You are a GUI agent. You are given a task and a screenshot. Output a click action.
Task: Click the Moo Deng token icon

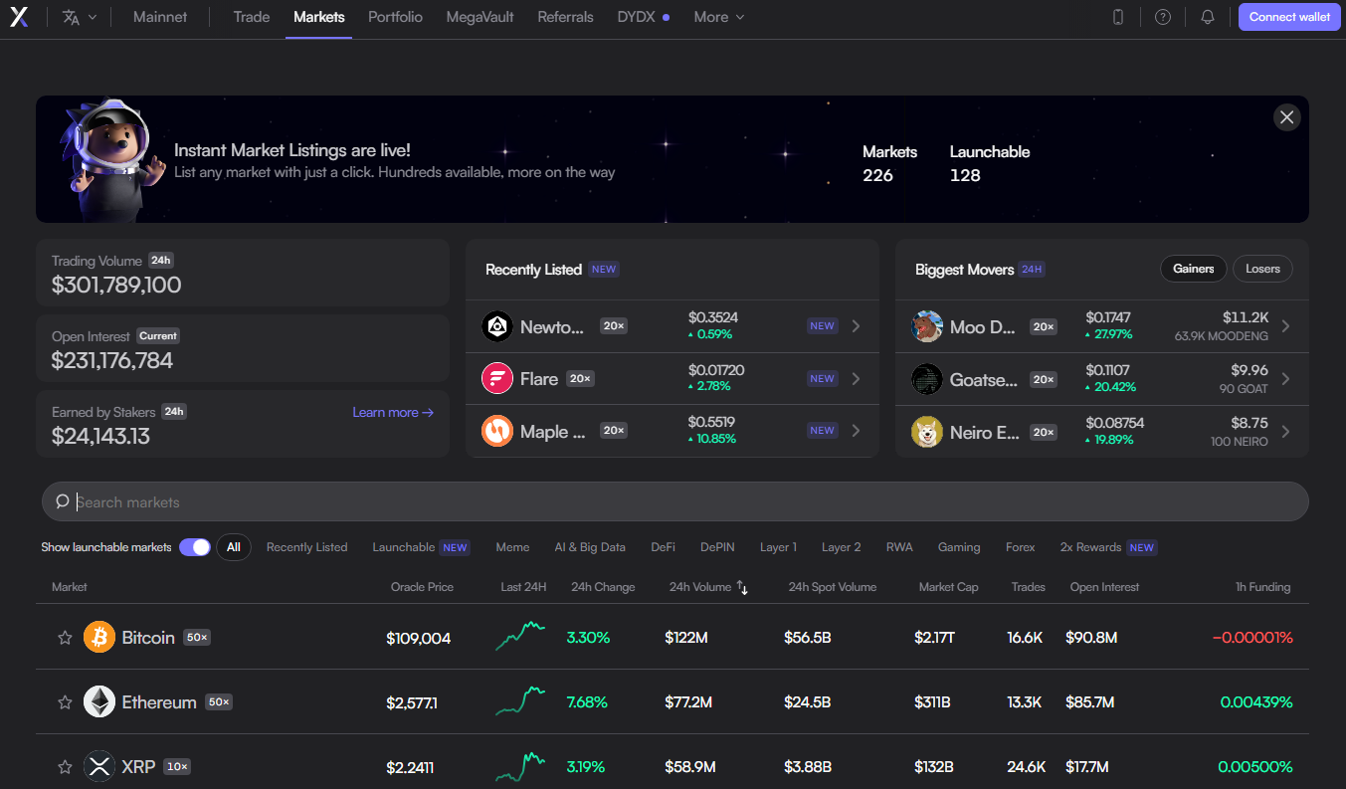[x=927, y=326]
